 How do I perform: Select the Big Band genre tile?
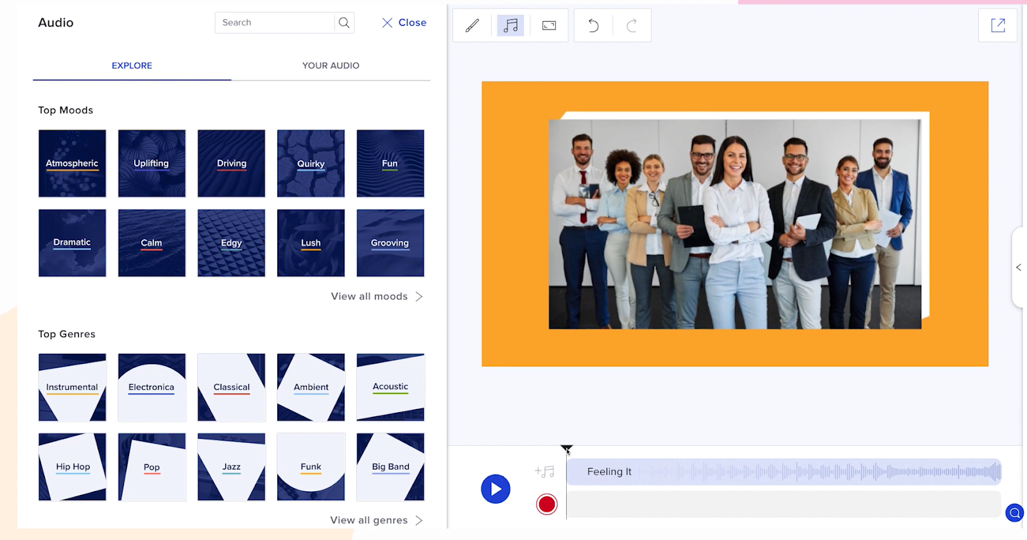pos(390,467)
